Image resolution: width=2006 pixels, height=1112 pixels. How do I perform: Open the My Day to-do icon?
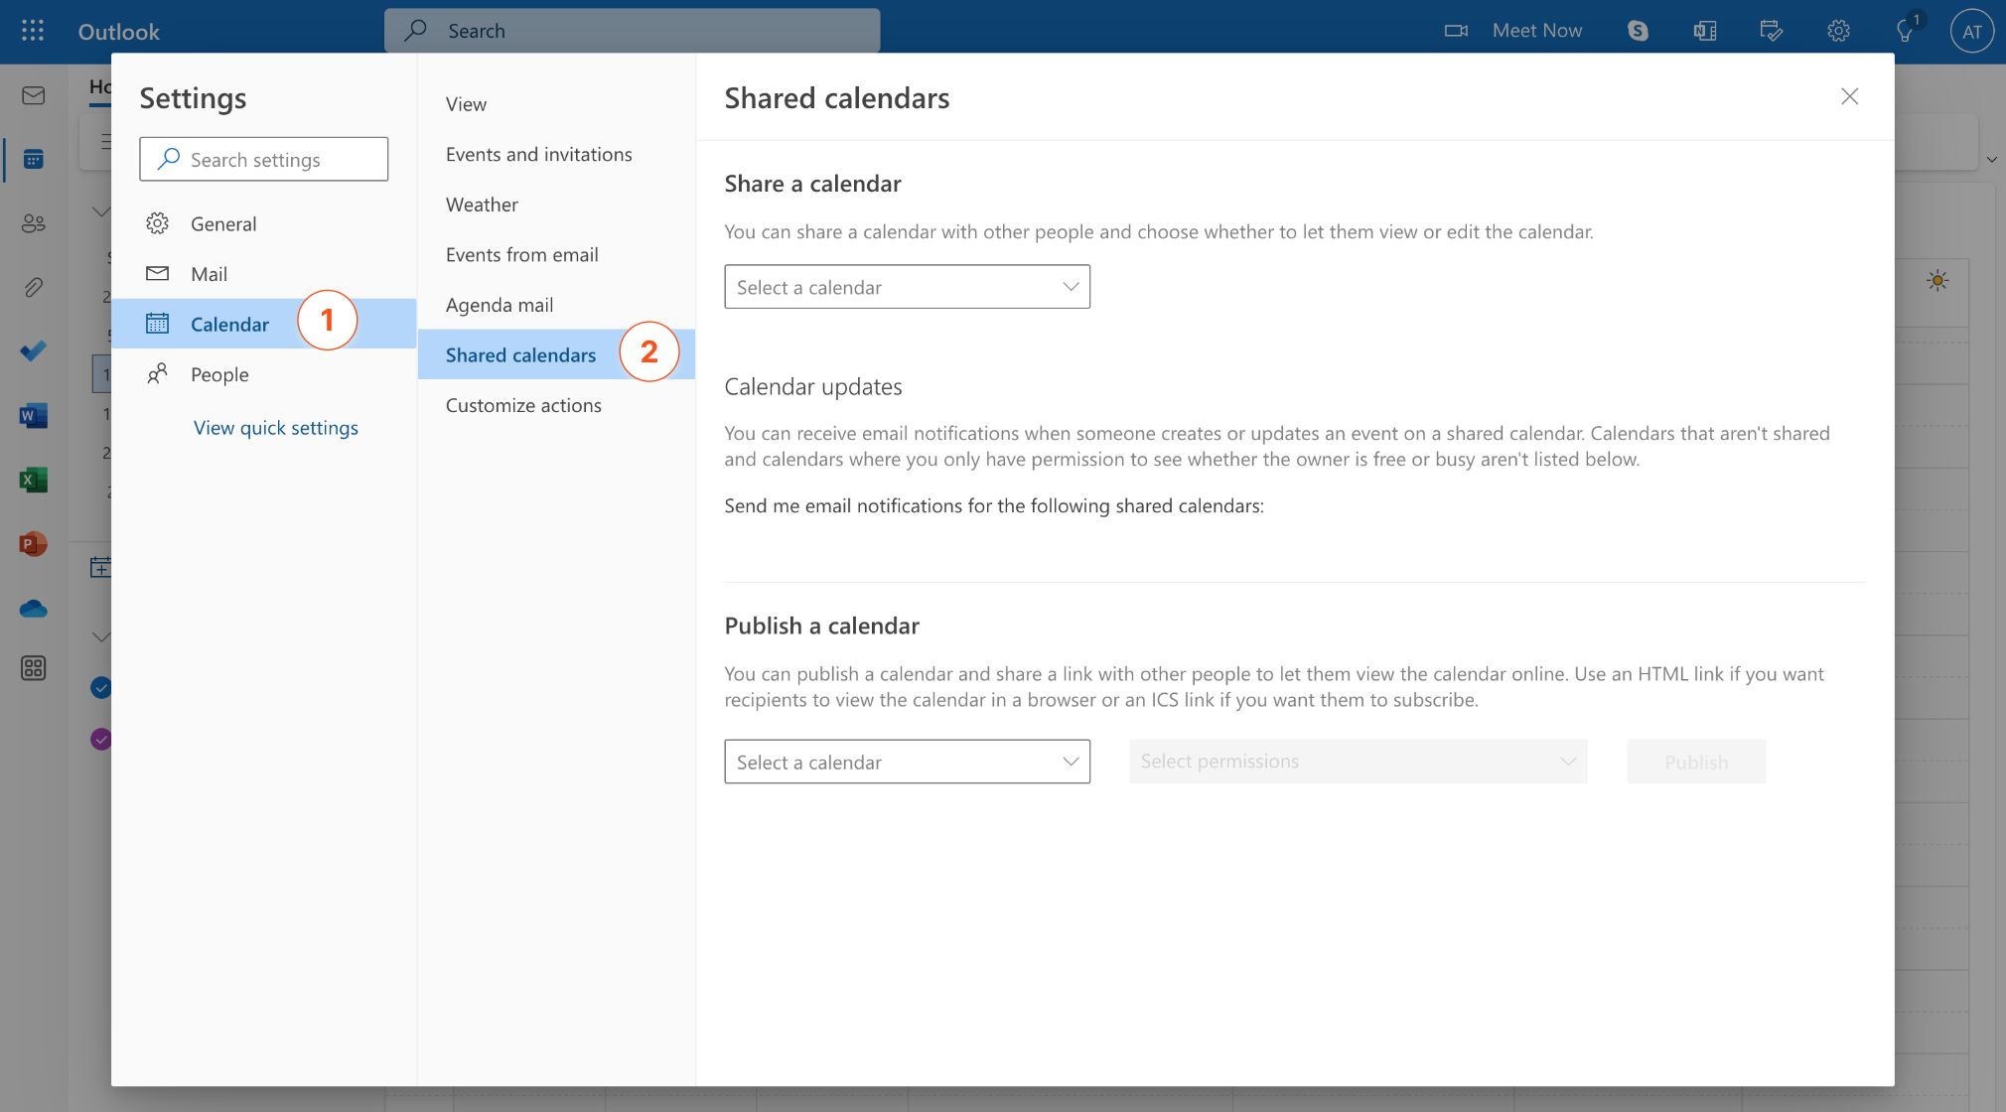(1771, 31)
